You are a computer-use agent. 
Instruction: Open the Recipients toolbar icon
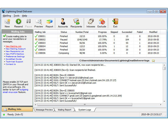(x=76, y=21)
